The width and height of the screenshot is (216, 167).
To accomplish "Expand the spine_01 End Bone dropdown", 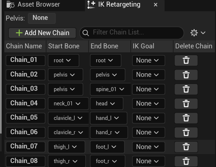I will (x=110, y=89).
